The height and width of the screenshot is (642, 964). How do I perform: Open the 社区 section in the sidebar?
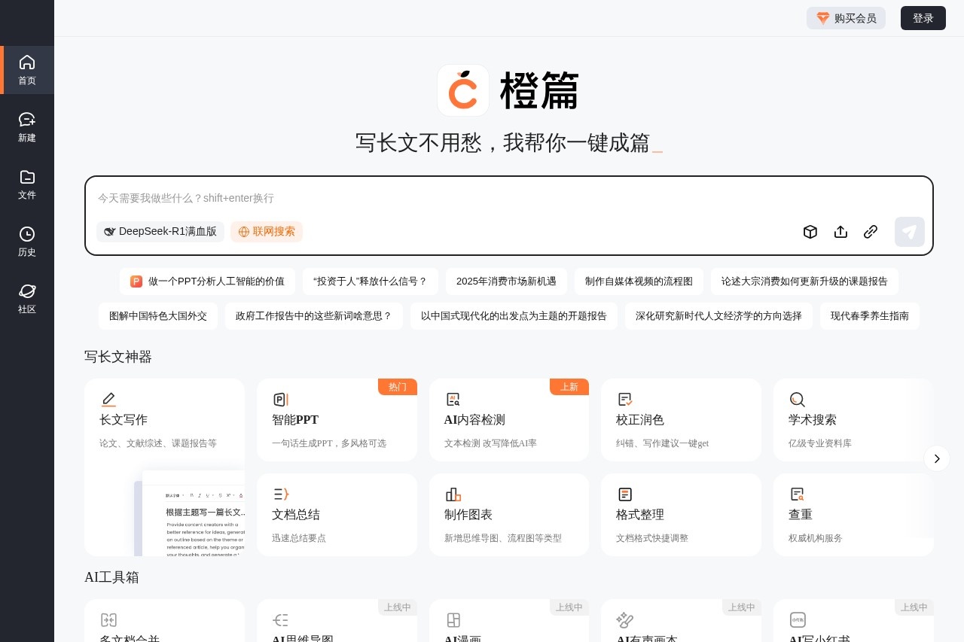pyautogui.click(x=27, y=298)
